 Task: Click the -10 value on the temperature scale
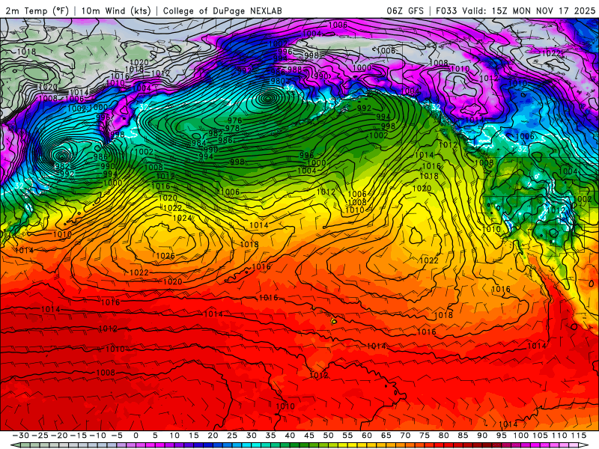(97, 436)
